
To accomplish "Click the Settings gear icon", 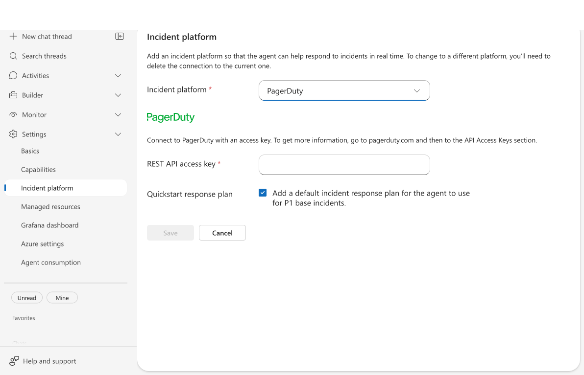I will (13, 134).
